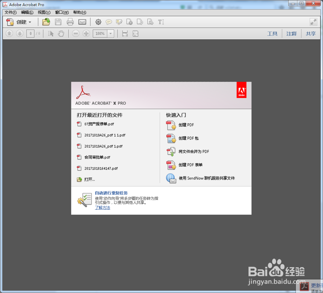Click the extract page icon
This screenshot has height=293, width=323.
pos(140,22)
